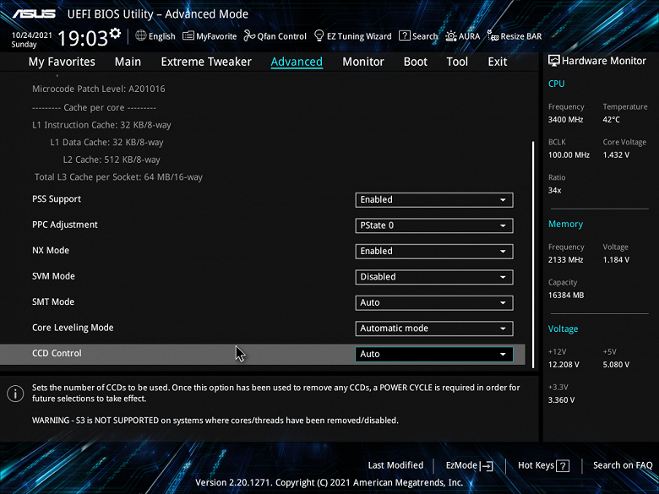
Task: Click L1 Instruction Cache: 32 KB/8-way line
Action: tap(101, 125)
